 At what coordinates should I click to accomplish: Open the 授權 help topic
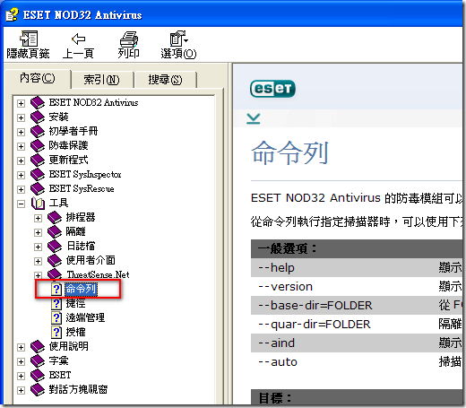click(x=75, y=332)
